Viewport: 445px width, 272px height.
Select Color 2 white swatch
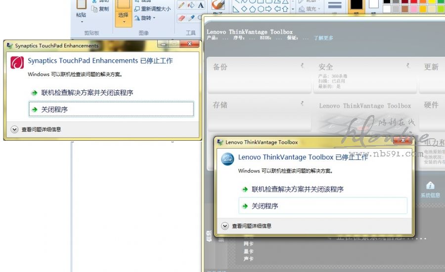coord(373,4)
